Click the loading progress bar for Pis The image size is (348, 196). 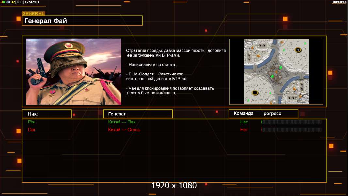[x=291, y=122]
